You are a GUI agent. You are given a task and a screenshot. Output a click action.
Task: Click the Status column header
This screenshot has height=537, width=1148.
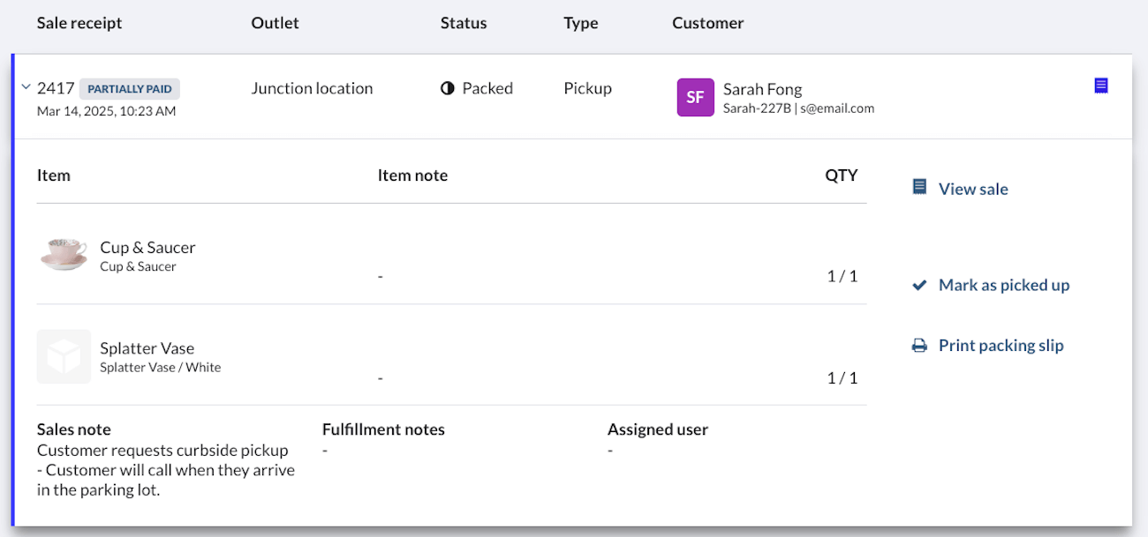(464, 23)
